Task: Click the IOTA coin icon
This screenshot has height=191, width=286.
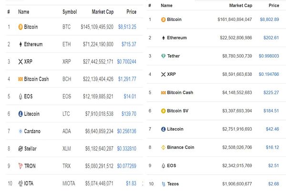Action: (x=20, y=183)
